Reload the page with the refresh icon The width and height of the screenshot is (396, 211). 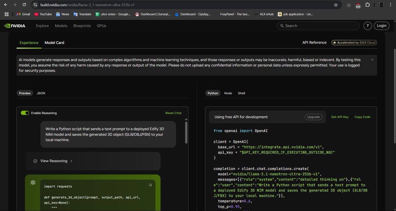(x=24, y=5)
